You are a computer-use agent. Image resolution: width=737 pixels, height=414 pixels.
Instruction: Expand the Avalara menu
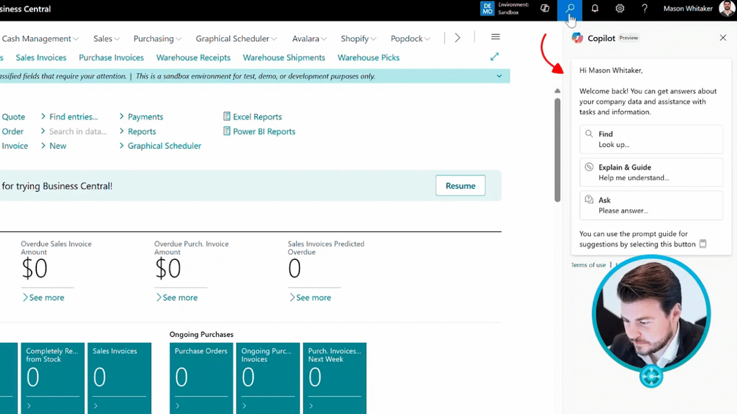click(x=310, y=39)
